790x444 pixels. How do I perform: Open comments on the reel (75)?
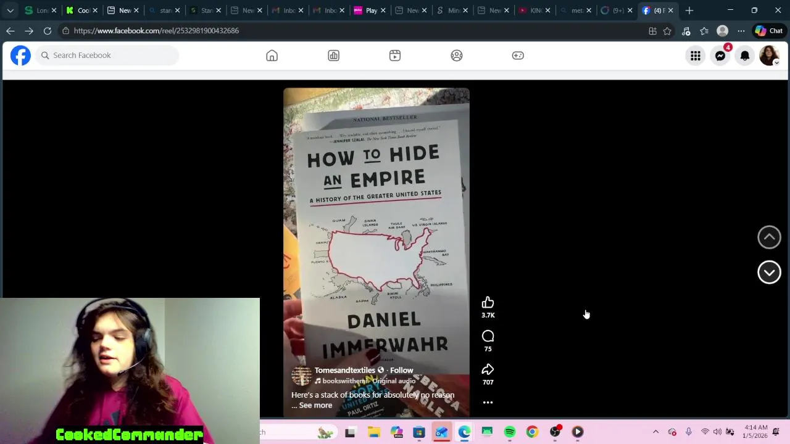(488, 336)
